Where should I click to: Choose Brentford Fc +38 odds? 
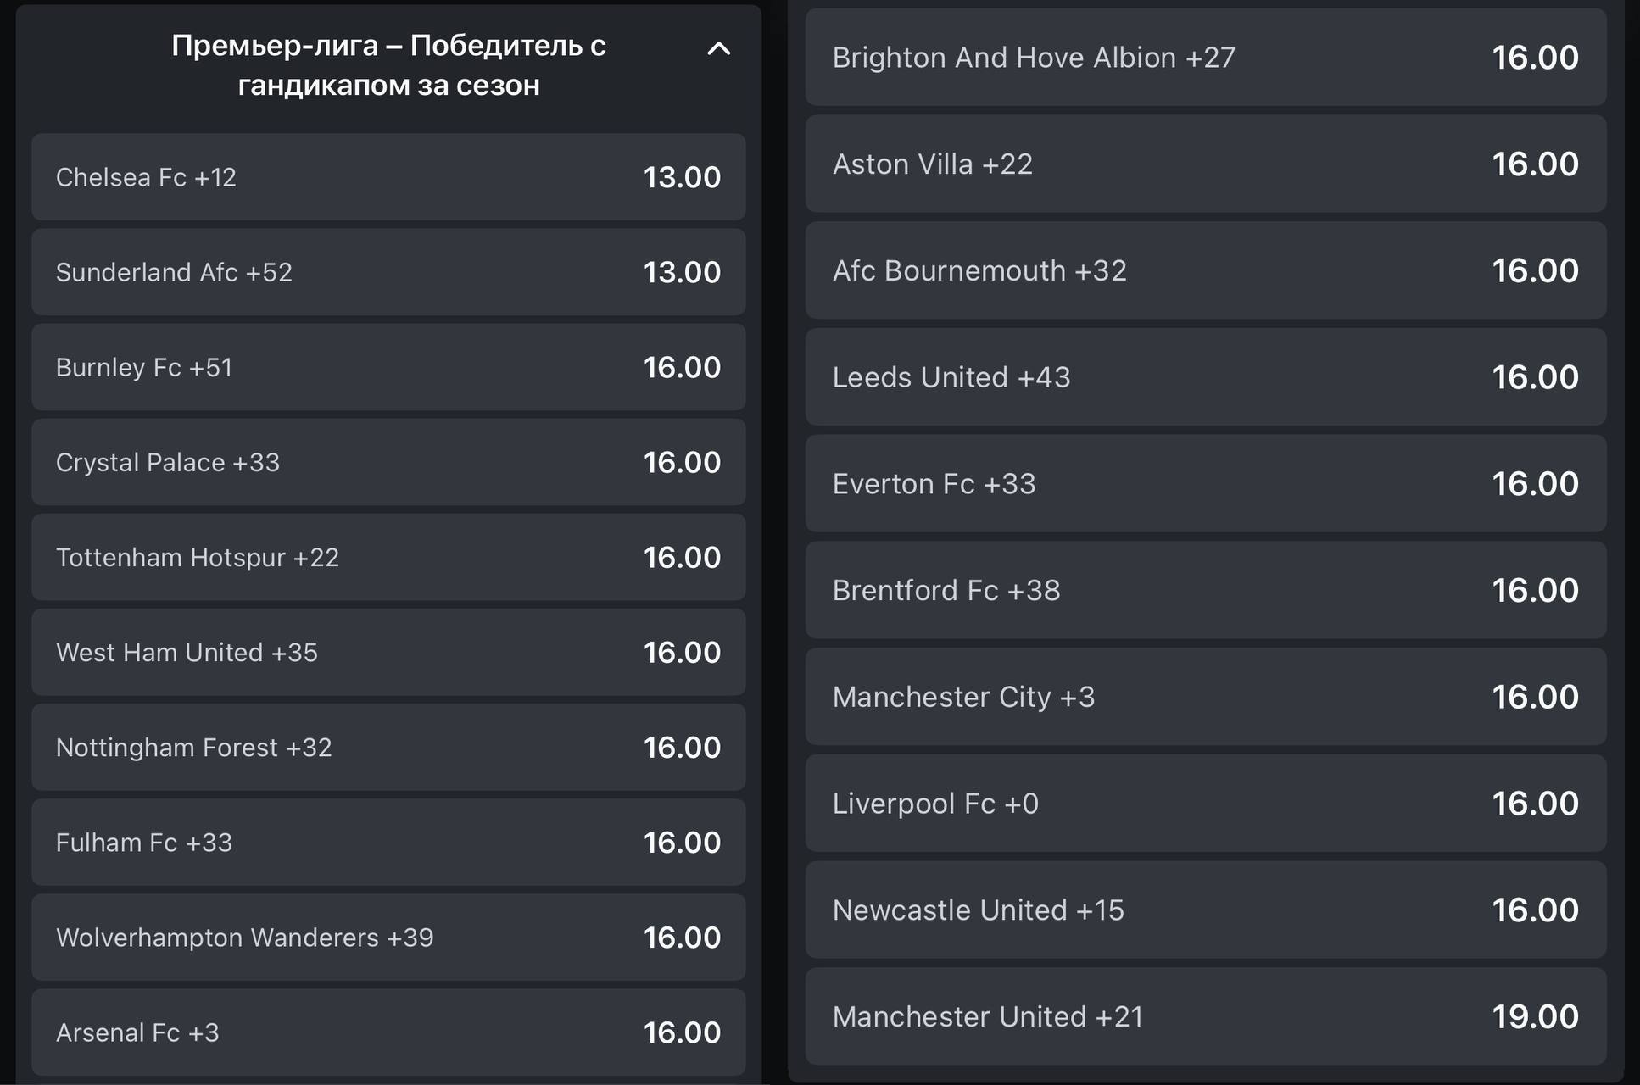(x=1206, y=590)
